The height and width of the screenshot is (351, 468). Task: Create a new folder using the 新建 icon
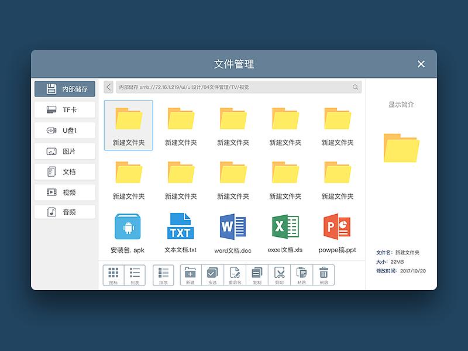190,274
